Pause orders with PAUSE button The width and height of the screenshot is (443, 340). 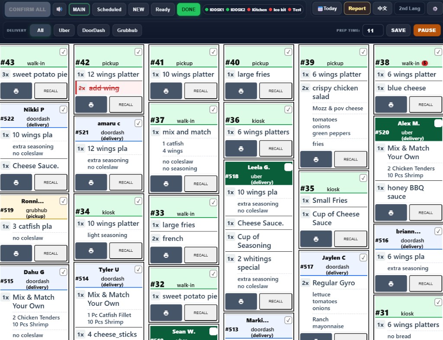(427, 30)
